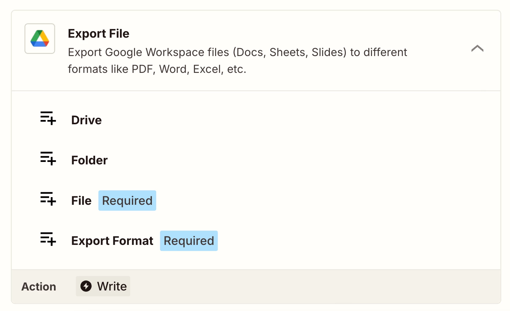Click the Export File title
The height and width of the screenshot is (311, 510).
click(99, 33)
